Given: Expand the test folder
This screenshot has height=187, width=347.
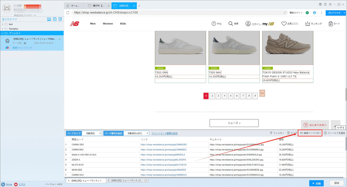Looking at the screenshot, I should coord(3,24).
